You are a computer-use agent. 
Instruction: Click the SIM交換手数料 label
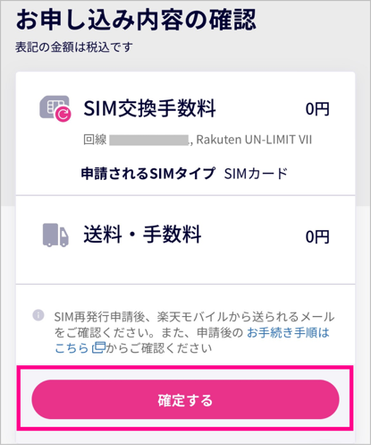(x=149, y=108)
